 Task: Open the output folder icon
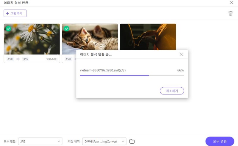[132, 141]
